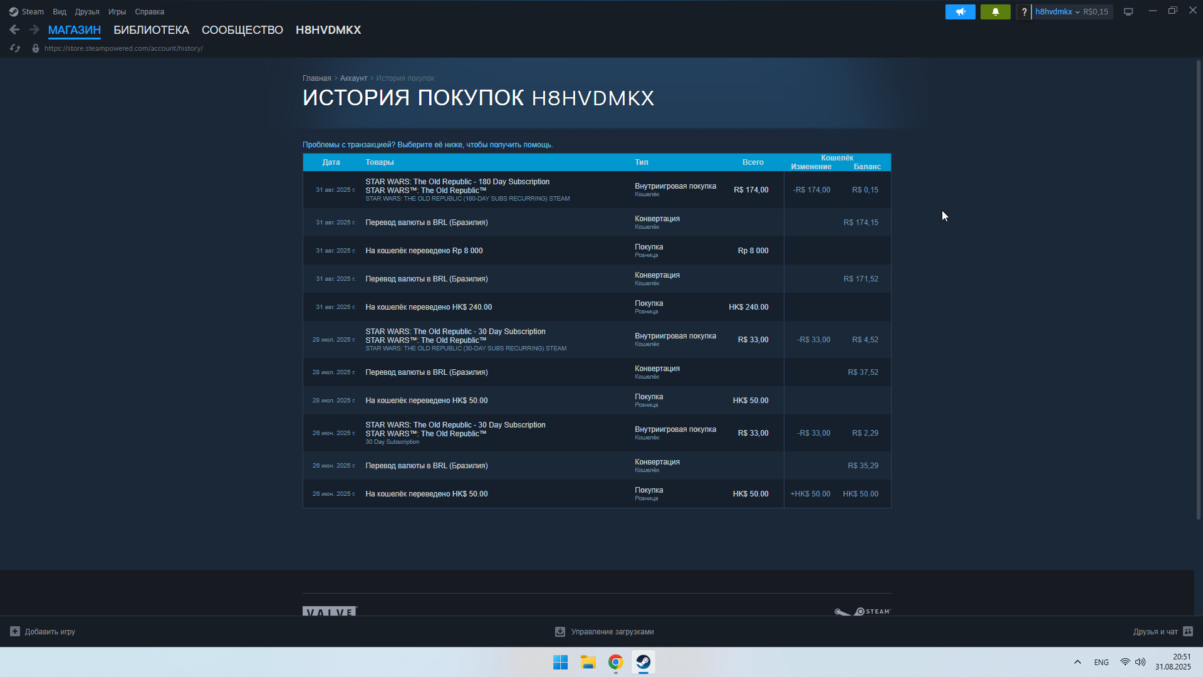Click the Steam taskbar icon

tap(643, 662)
